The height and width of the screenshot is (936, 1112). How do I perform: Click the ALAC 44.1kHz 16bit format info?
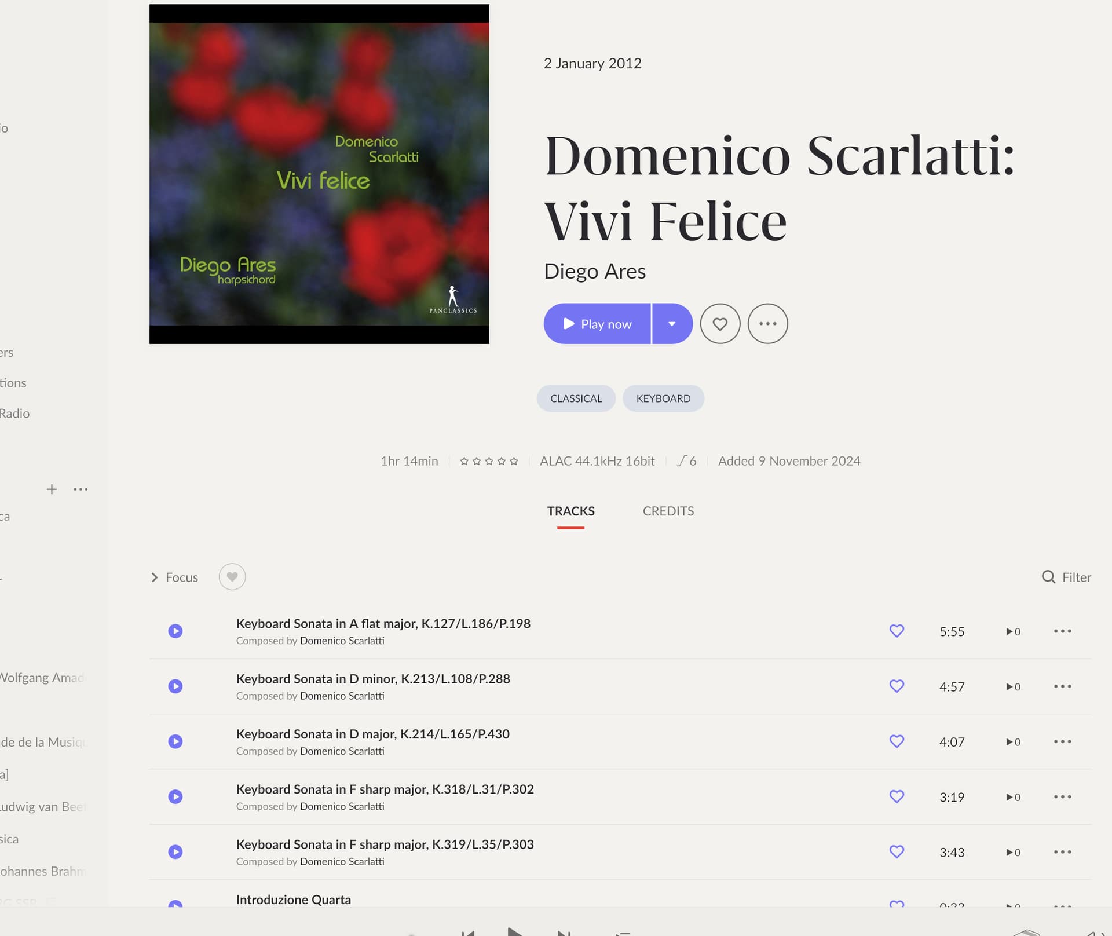tap(597, 461)
